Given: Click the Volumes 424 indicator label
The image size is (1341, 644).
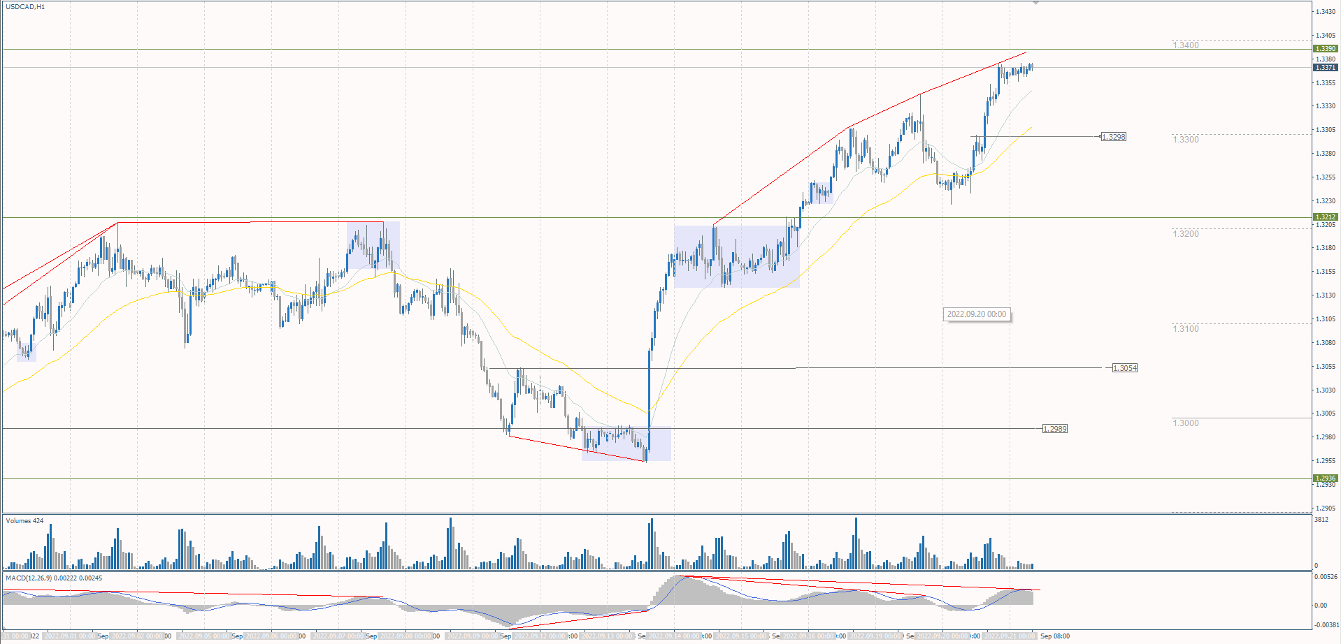Looking at the screenshot, I should [24, 521].
